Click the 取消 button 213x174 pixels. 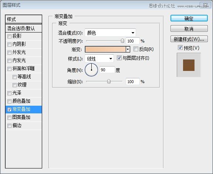pos(189,29)
